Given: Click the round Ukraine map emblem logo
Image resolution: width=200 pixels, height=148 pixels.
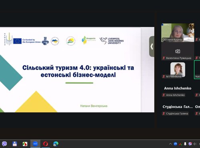Looking at the screenshot, I should coord(55,41).
